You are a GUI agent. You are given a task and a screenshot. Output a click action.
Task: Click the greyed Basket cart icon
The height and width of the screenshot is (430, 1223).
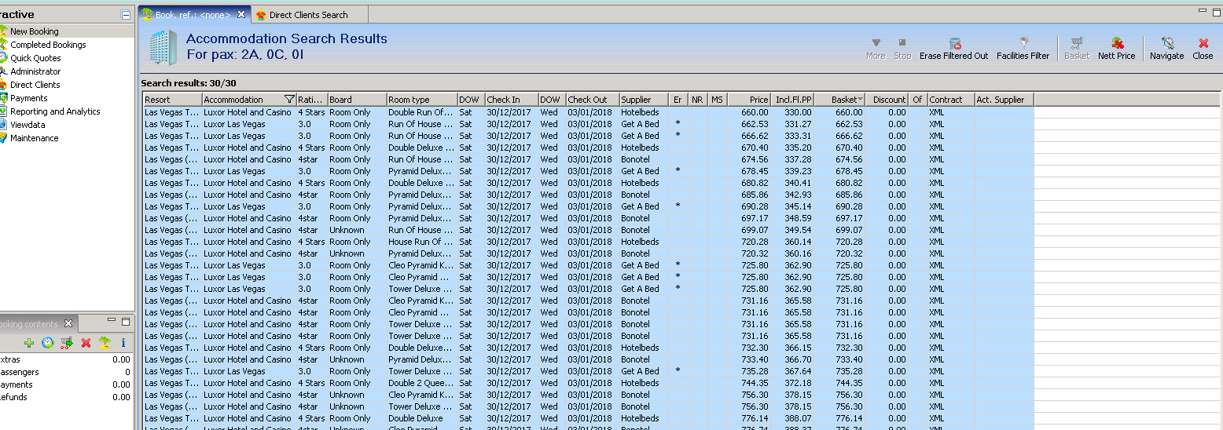[x=1077, y=43]
